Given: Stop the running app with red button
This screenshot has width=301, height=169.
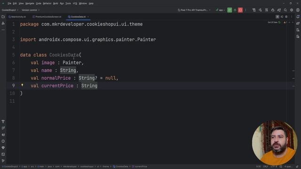Looking at the screenshot, I should (x=240, y=10).
